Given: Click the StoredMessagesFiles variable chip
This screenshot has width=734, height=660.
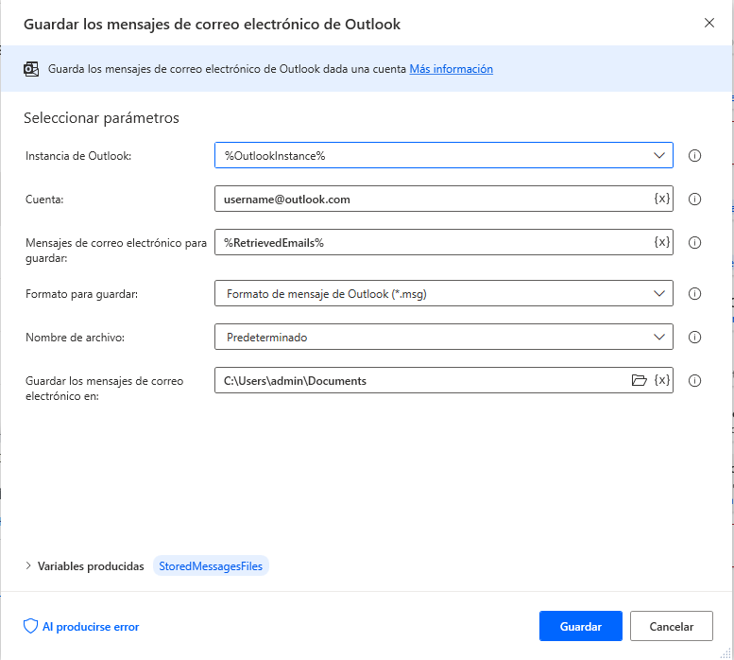Looking at the screenshot, I should [x=211, y=565].
